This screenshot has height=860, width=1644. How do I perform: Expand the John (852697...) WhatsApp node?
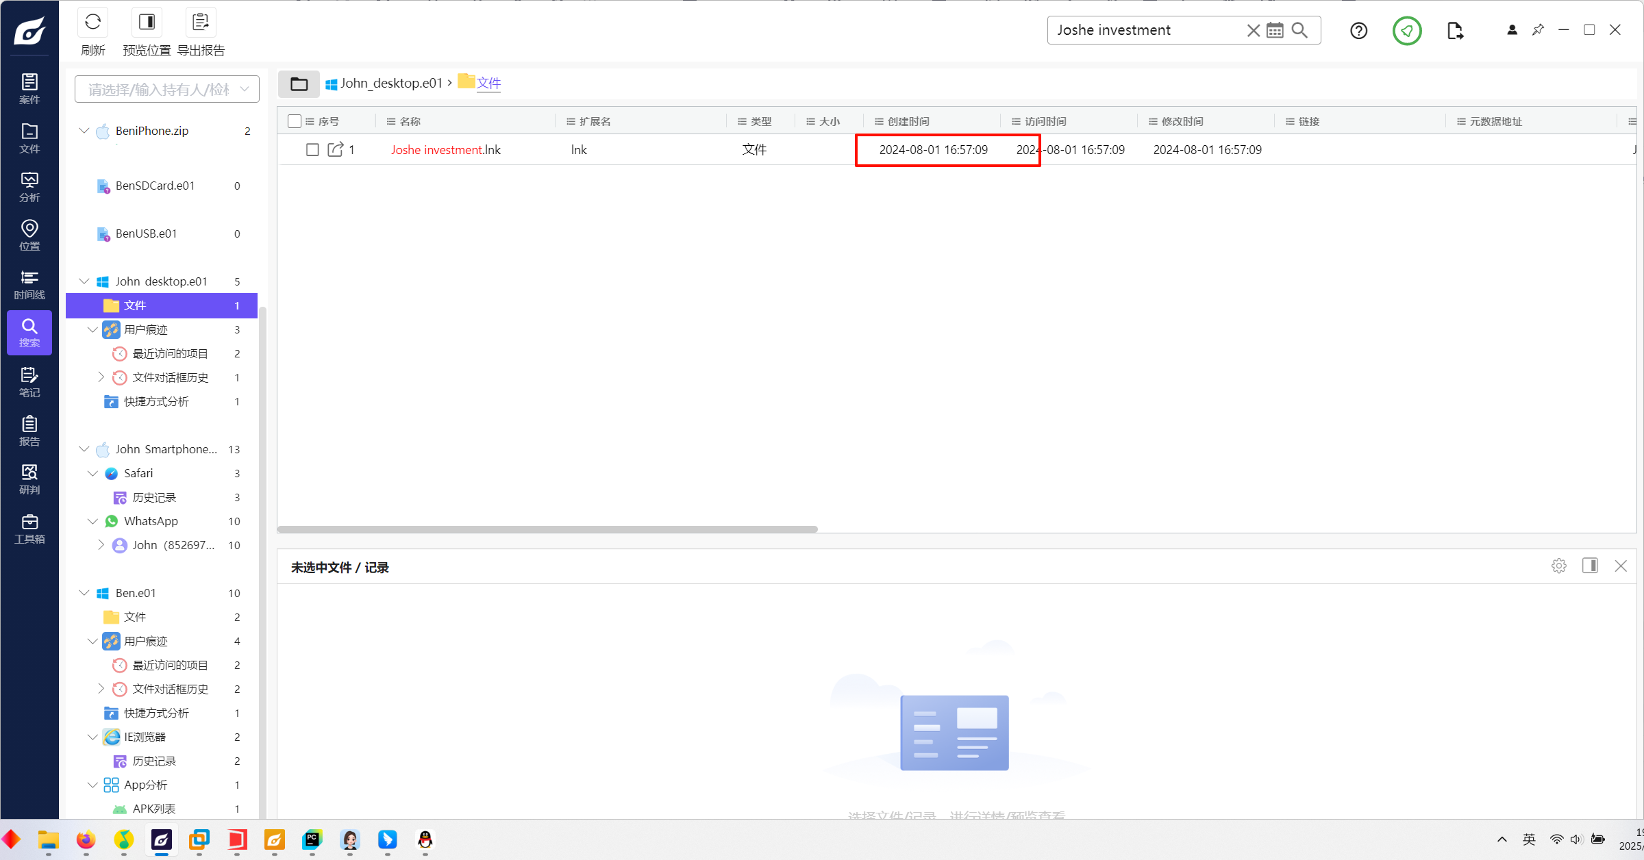(101, 545)
